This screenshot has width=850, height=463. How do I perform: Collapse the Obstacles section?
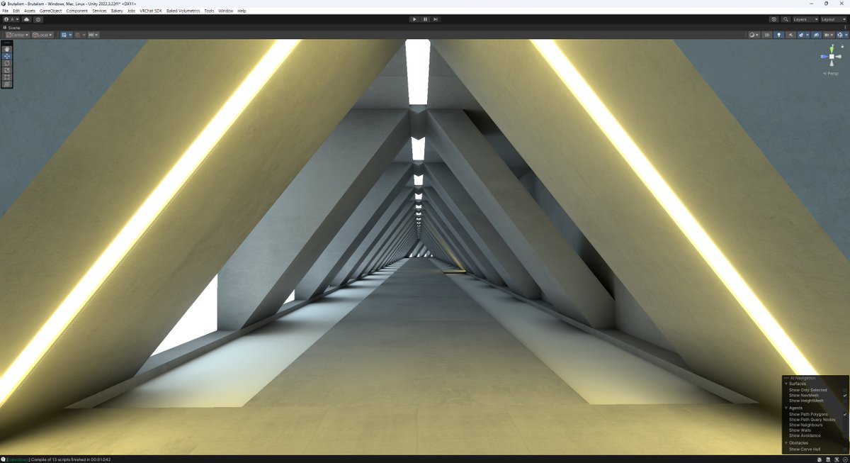click(x=786, y=443)
